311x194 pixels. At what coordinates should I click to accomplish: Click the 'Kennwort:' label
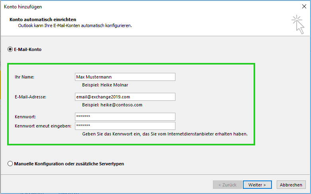click(25, 117)
